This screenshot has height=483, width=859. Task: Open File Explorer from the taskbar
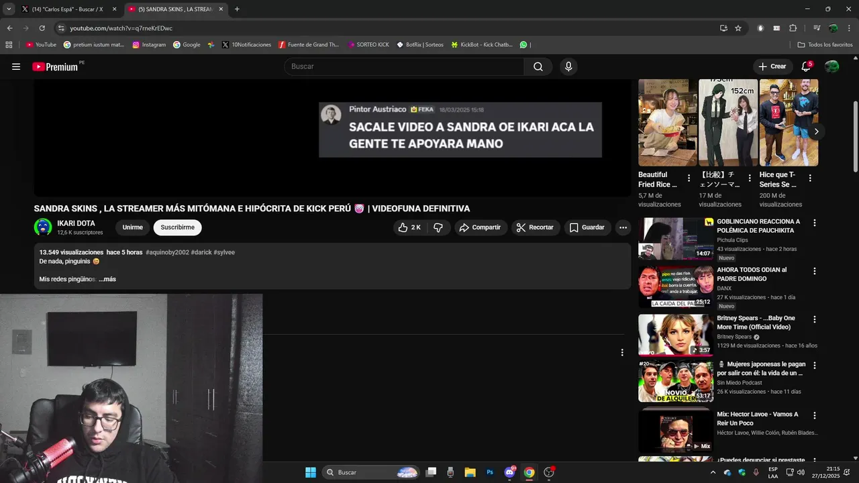pyautogui.click(x=470, y=472)
